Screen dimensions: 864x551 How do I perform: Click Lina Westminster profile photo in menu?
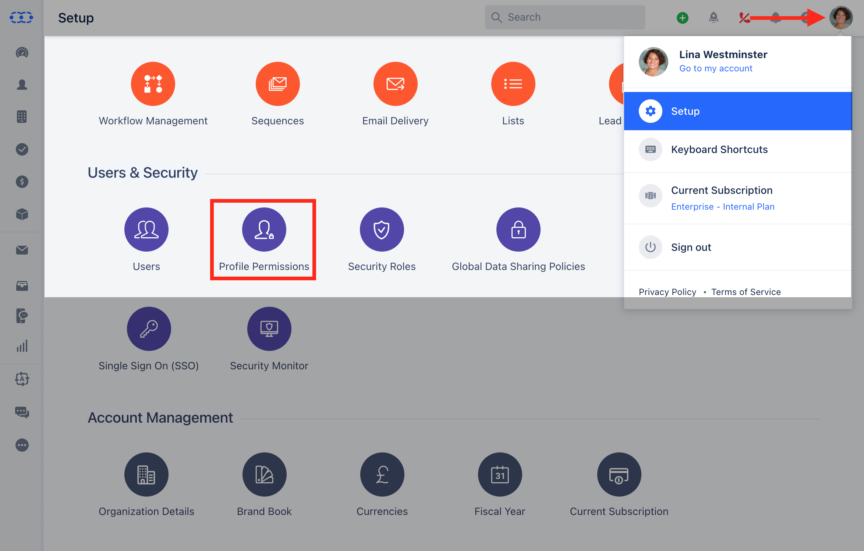point(654,62)
